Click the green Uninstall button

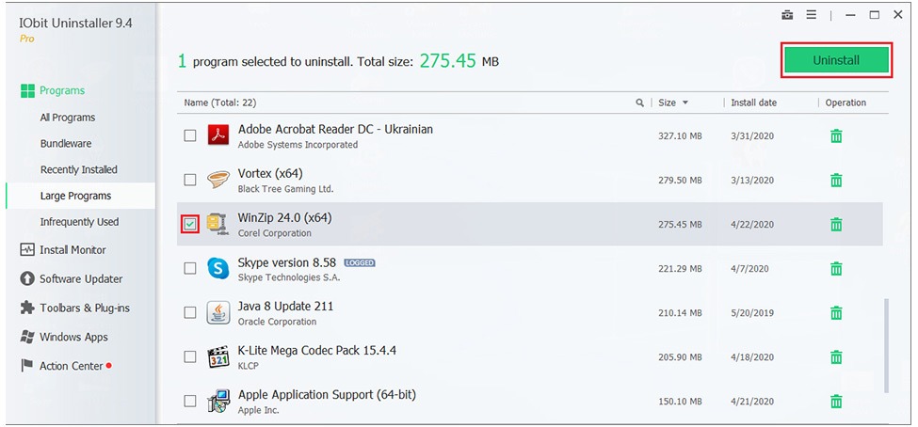[836, 60]
